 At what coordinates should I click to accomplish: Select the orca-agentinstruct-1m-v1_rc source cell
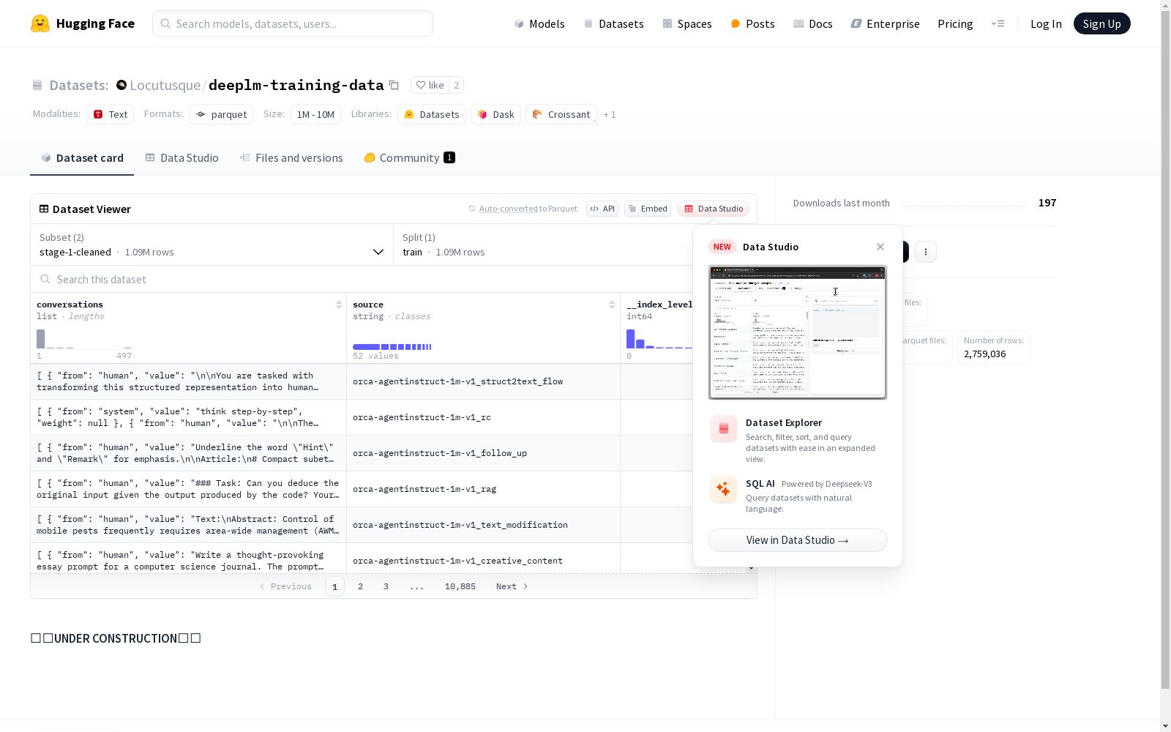pos(483,417)
